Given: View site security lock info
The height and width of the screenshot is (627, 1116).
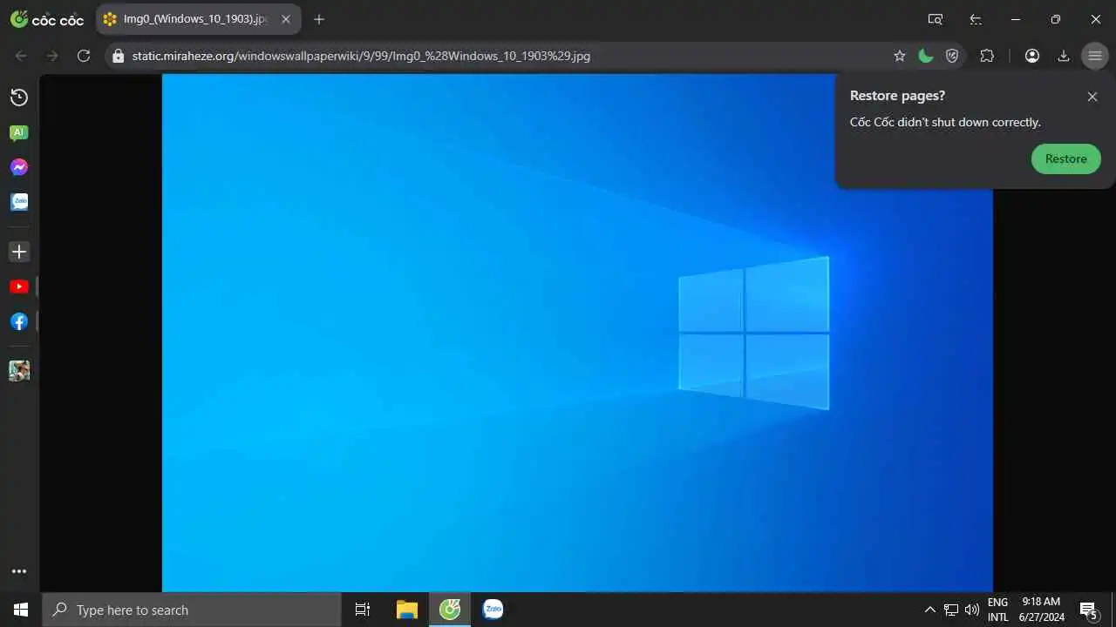Looking at the screenshot, I should 119,56.
